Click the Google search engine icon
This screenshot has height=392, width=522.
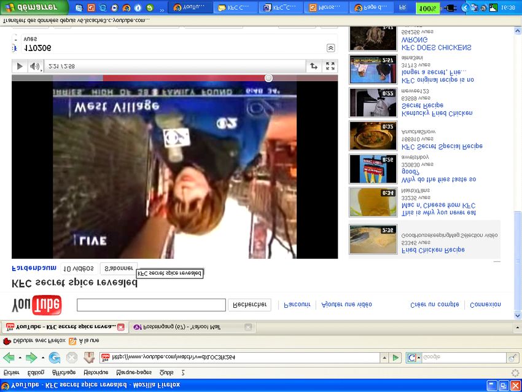(411, 358)
